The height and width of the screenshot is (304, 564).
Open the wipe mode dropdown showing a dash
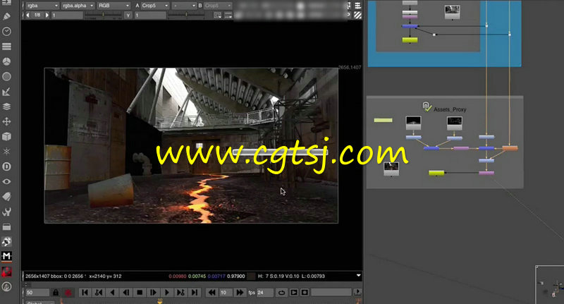coord(184,6)
